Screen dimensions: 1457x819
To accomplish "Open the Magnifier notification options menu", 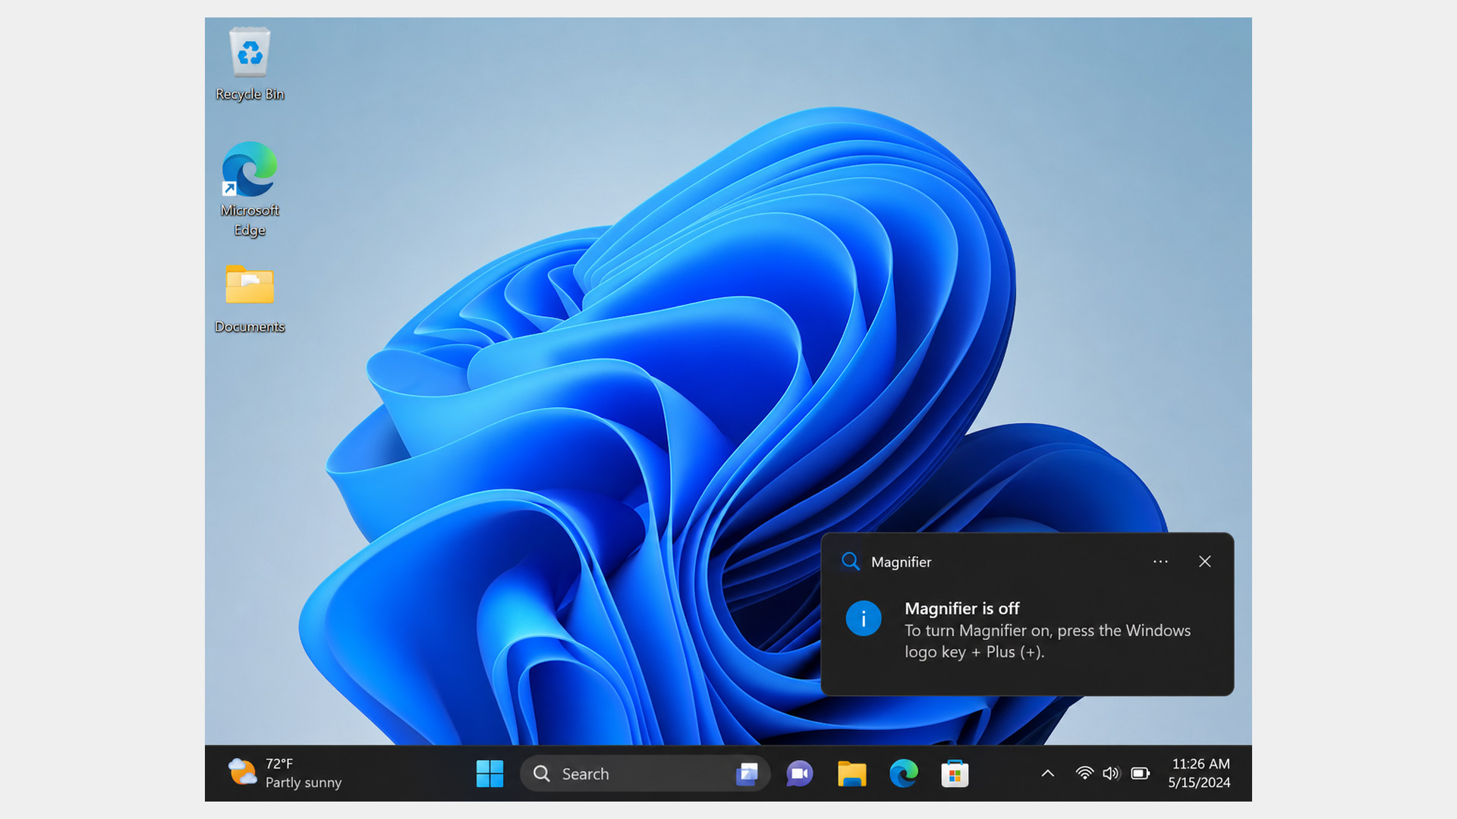I will coord(1160,562).
